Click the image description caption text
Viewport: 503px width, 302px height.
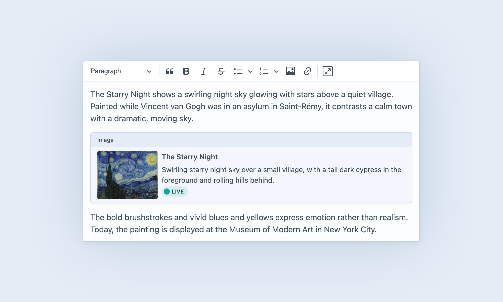click(x=281, y=175)
